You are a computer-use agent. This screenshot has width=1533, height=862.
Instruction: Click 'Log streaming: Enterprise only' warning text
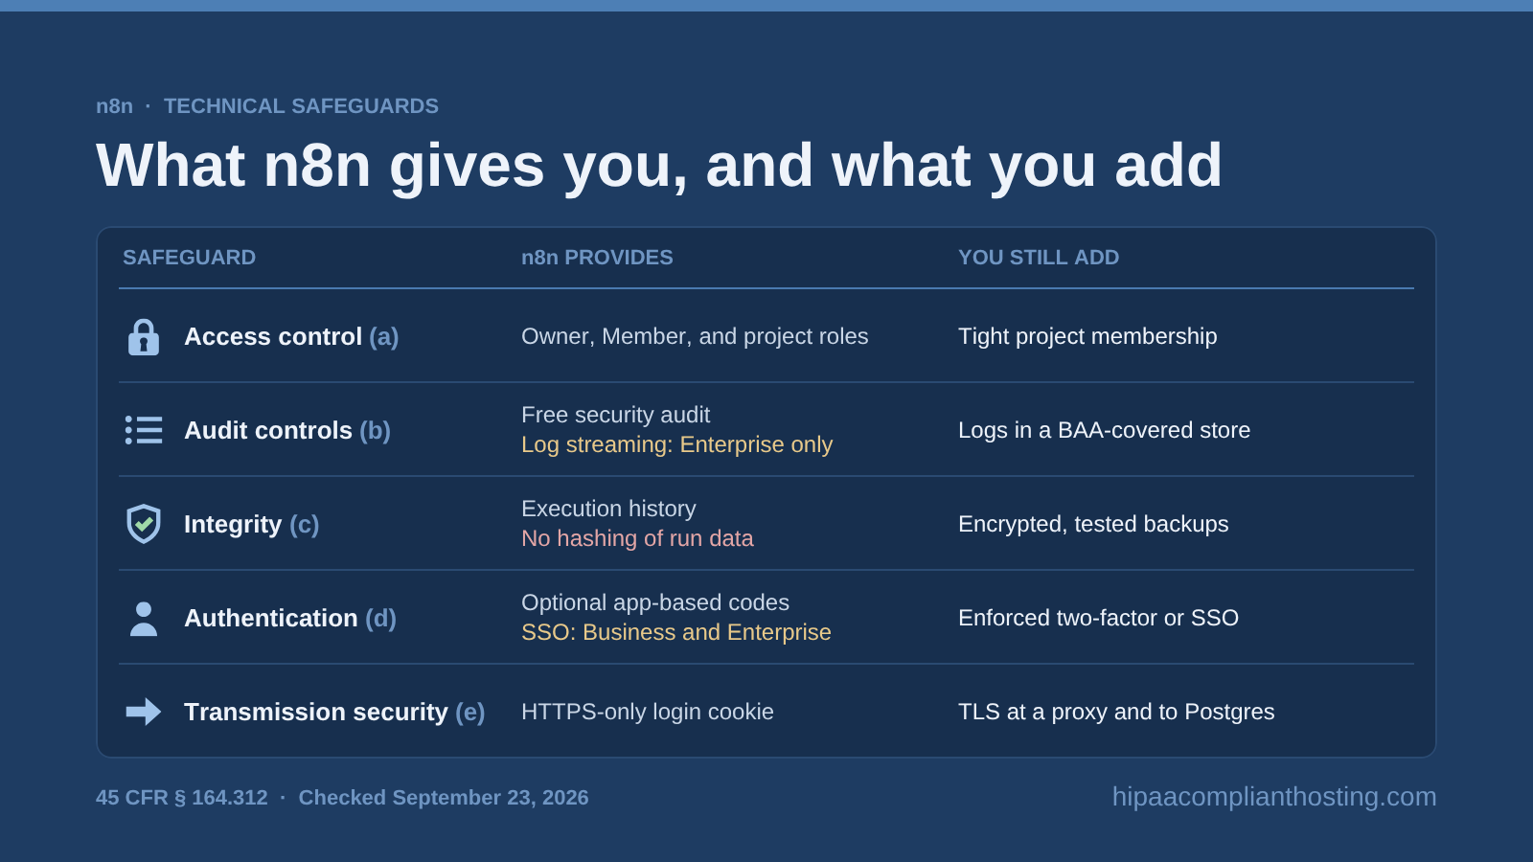point(676,444)
